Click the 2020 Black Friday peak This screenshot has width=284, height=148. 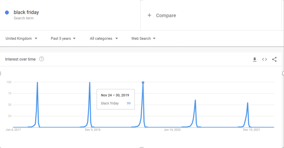tap(195, 100)
